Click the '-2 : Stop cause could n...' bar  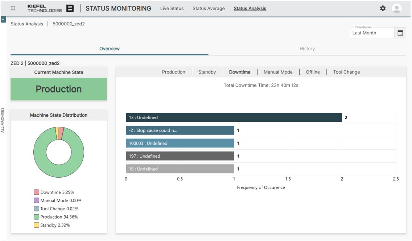[x=180, y=130]
